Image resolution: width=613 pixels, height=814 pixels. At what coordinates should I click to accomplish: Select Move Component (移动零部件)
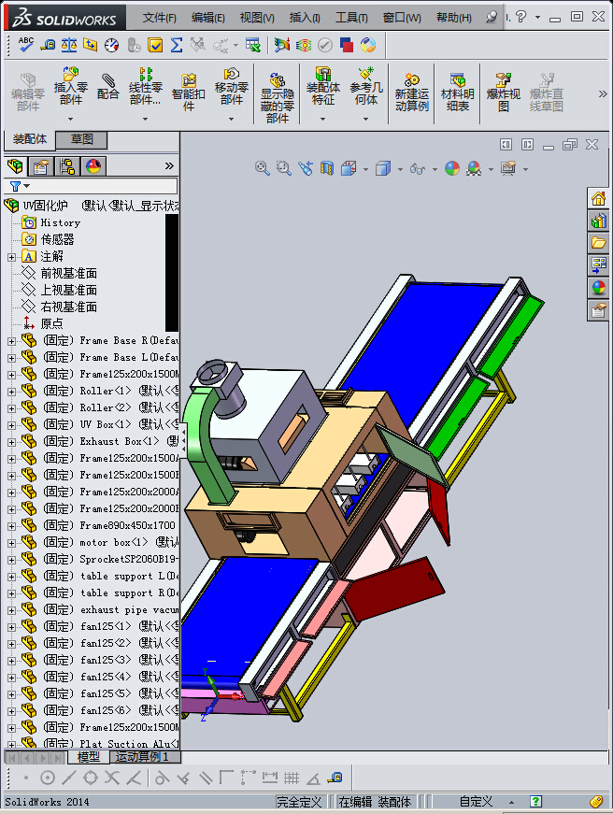pyautogui.click(x=232, y=87)
